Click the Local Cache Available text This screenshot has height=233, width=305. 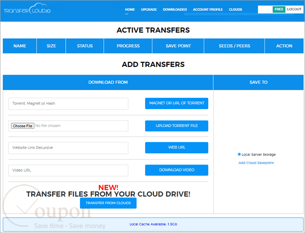click(153, 224)
